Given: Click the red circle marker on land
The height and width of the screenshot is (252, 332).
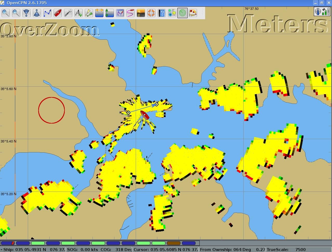Looking at the screenshot, I should (x=51, y=110).
